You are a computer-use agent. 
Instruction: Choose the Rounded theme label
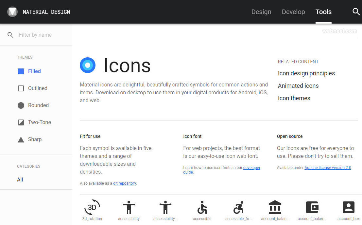[x=38, y=105]
